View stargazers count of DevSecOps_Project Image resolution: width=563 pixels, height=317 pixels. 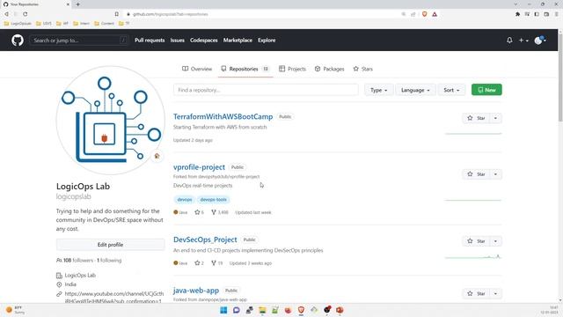pos(200,263)
